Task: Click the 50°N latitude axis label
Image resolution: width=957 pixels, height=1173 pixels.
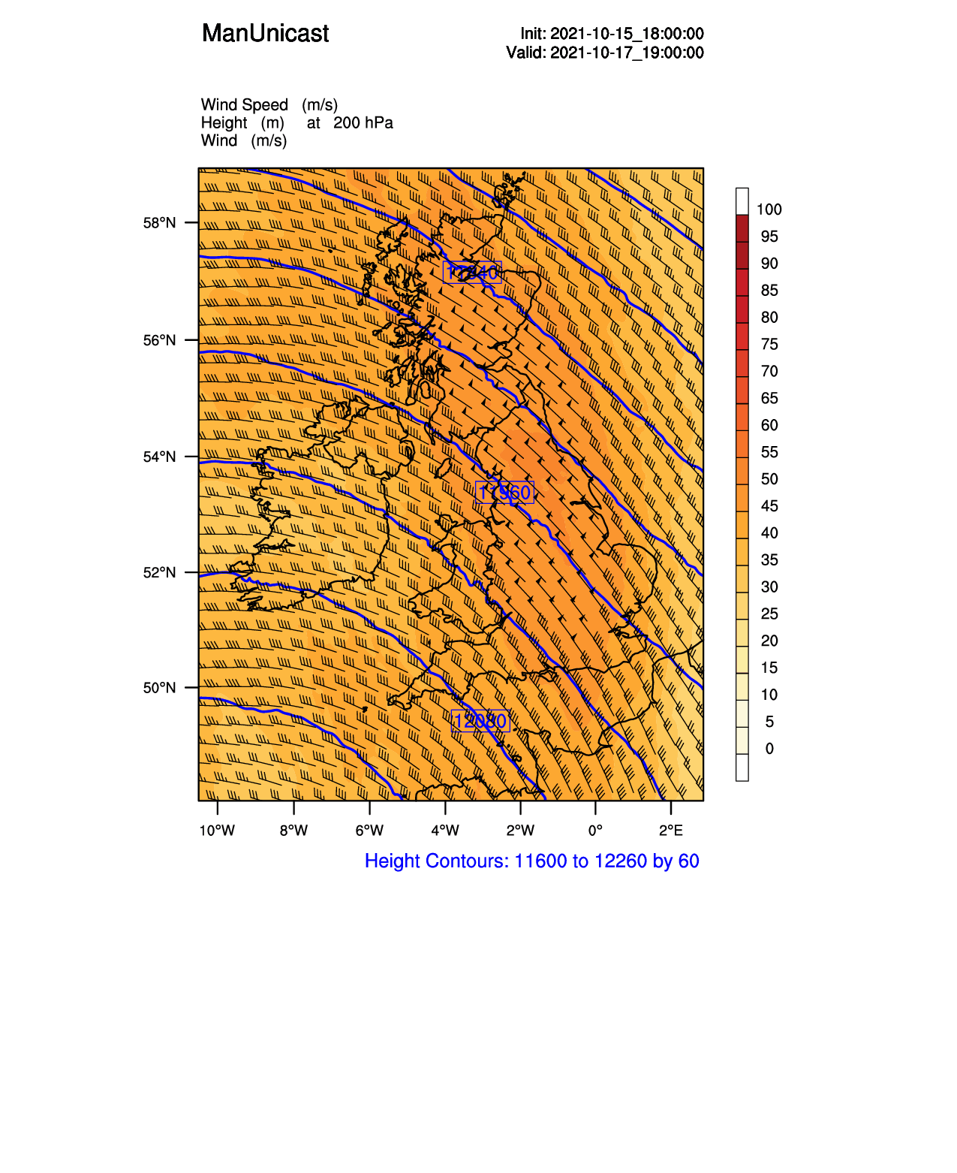Action: point(159,688)
